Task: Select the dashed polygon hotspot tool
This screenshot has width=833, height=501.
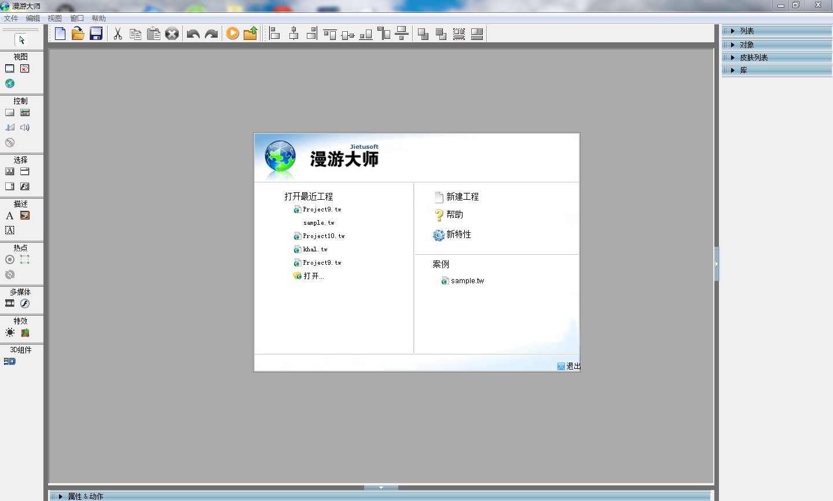Action: (x=25, y=259)
